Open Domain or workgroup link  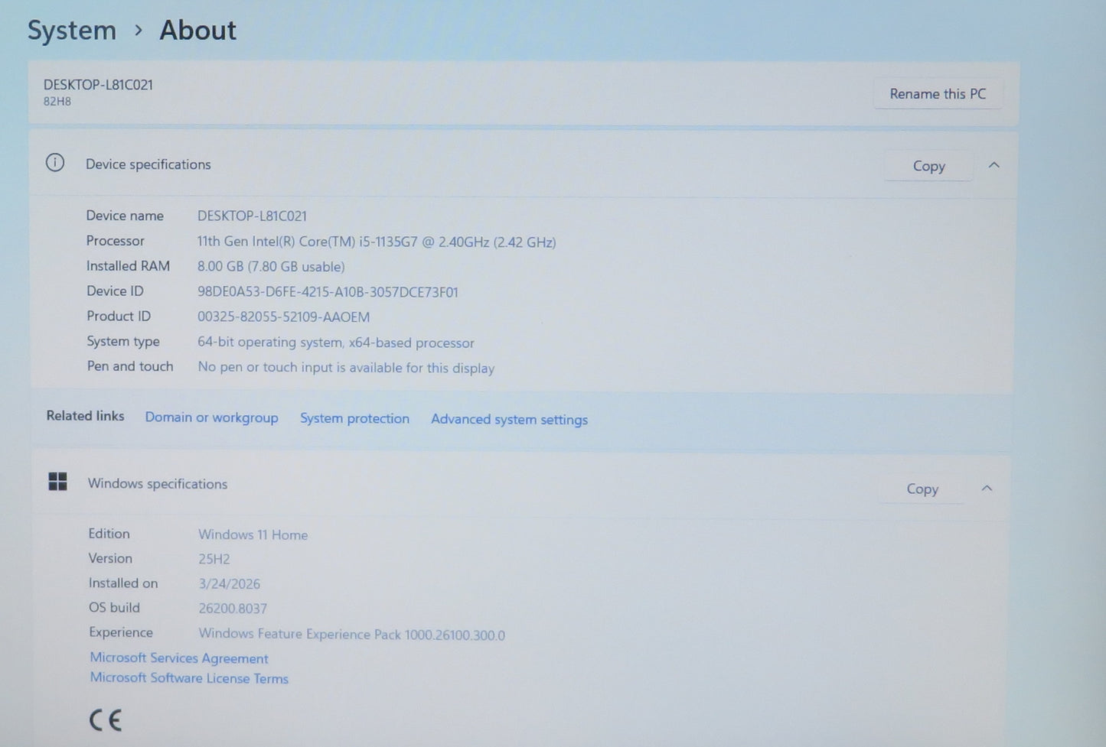coord(211,417)
